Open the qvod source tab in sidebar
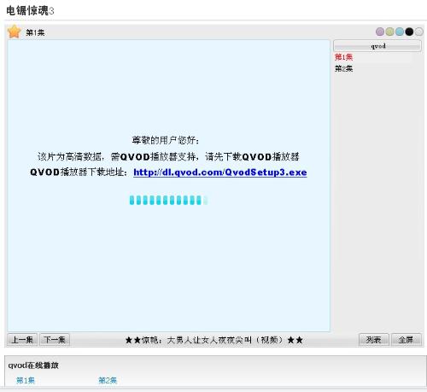The height and width of the screenshot is (392, 427). coord(377,46)
